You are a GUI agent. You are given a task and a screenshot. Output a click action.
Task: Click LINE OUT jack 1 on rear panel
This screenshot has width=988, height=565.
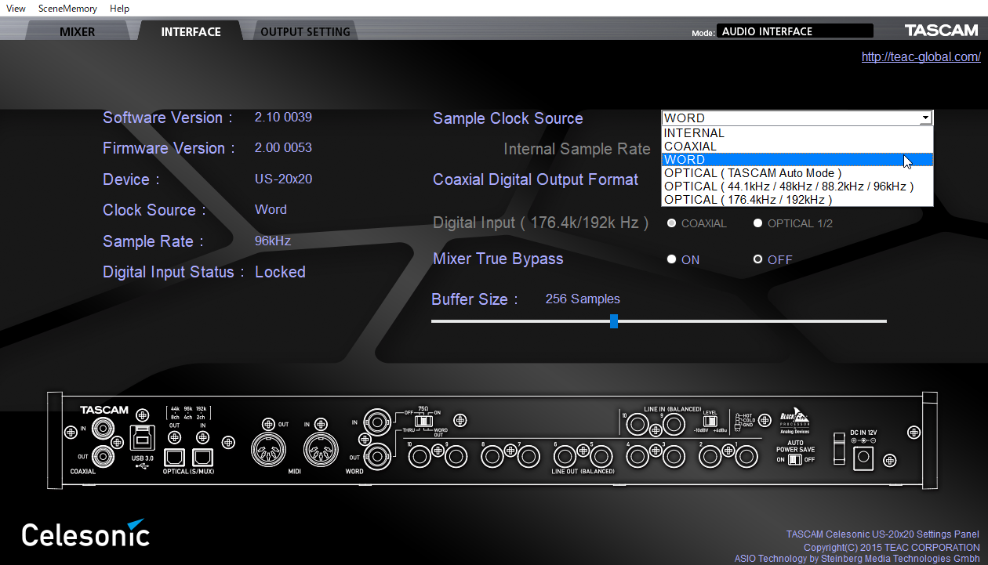click(746, 456)
